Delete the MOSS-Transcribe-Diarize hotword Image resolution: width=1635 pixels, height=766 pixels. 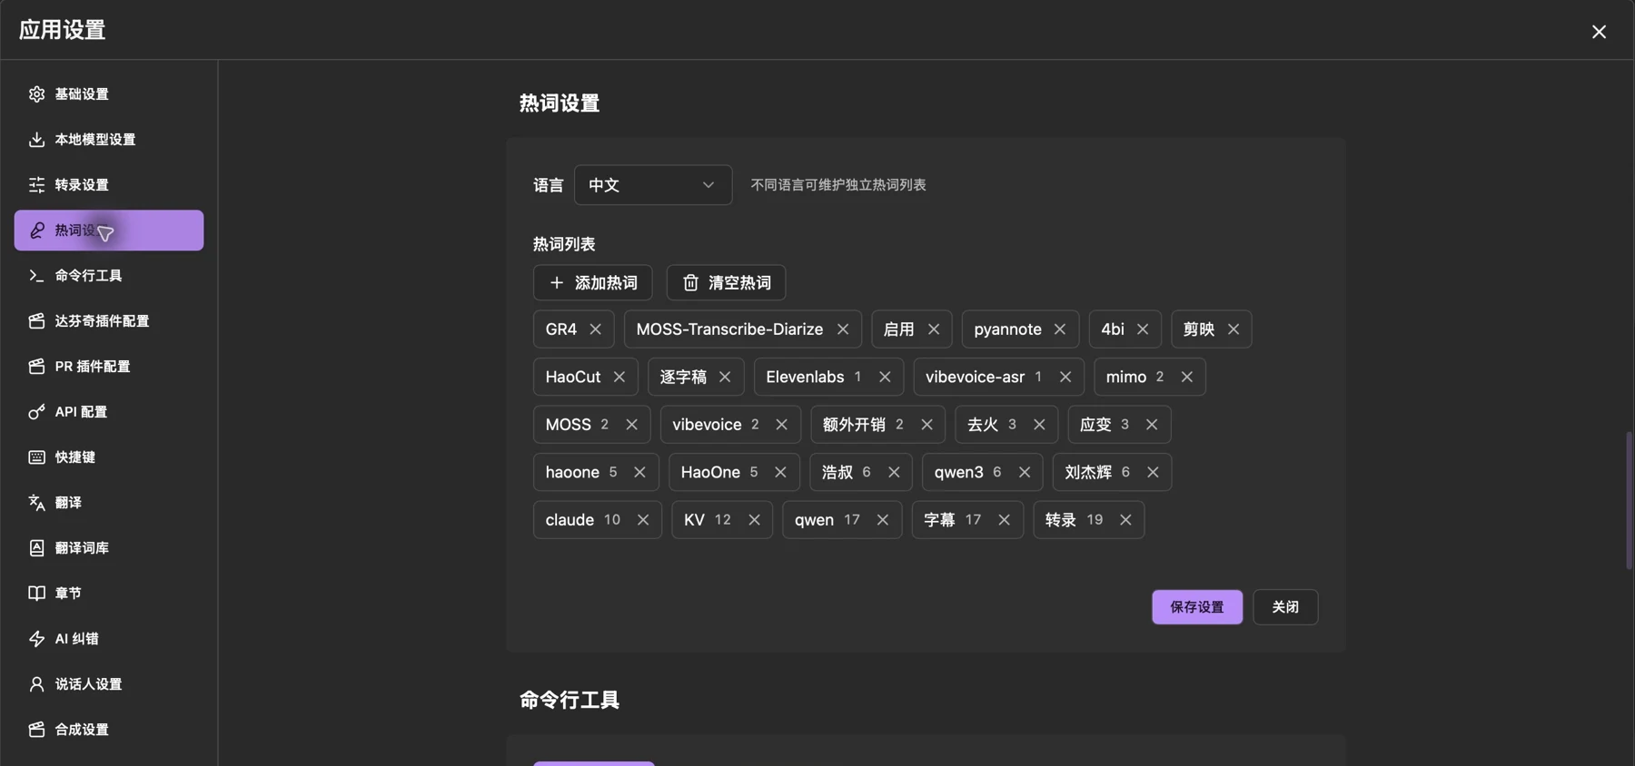843,329
